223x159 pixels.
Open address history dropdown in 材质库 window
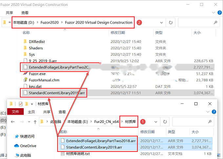[156, 122]
